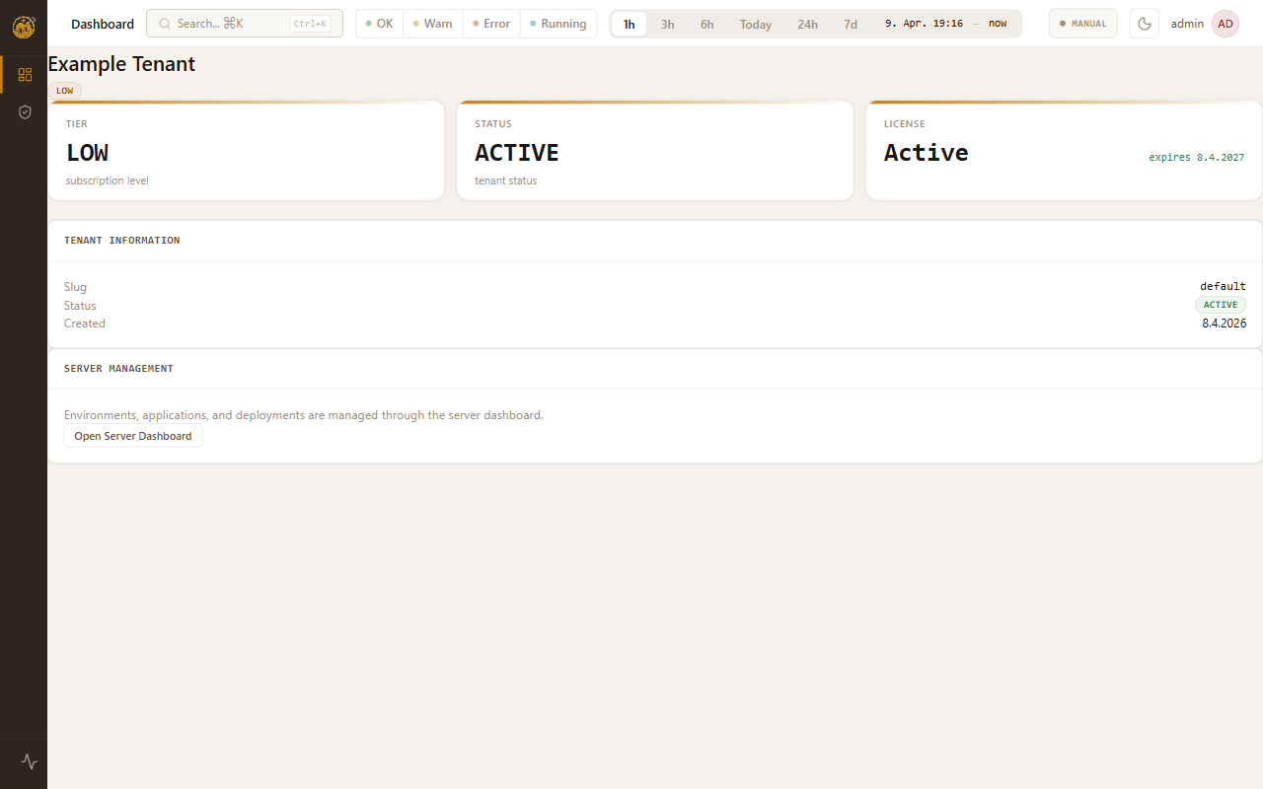Choose the 7d time range
The image size is (1263, 789).
point(851,25)
